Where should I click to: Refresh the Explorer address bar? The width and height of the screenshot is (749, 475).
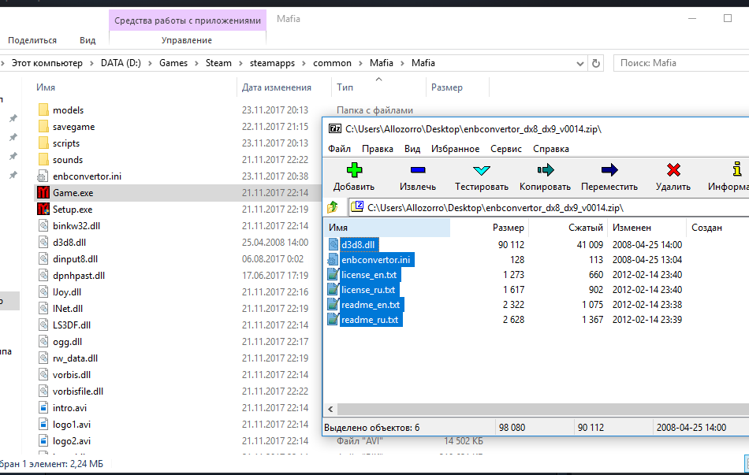[x=596, y=63]
